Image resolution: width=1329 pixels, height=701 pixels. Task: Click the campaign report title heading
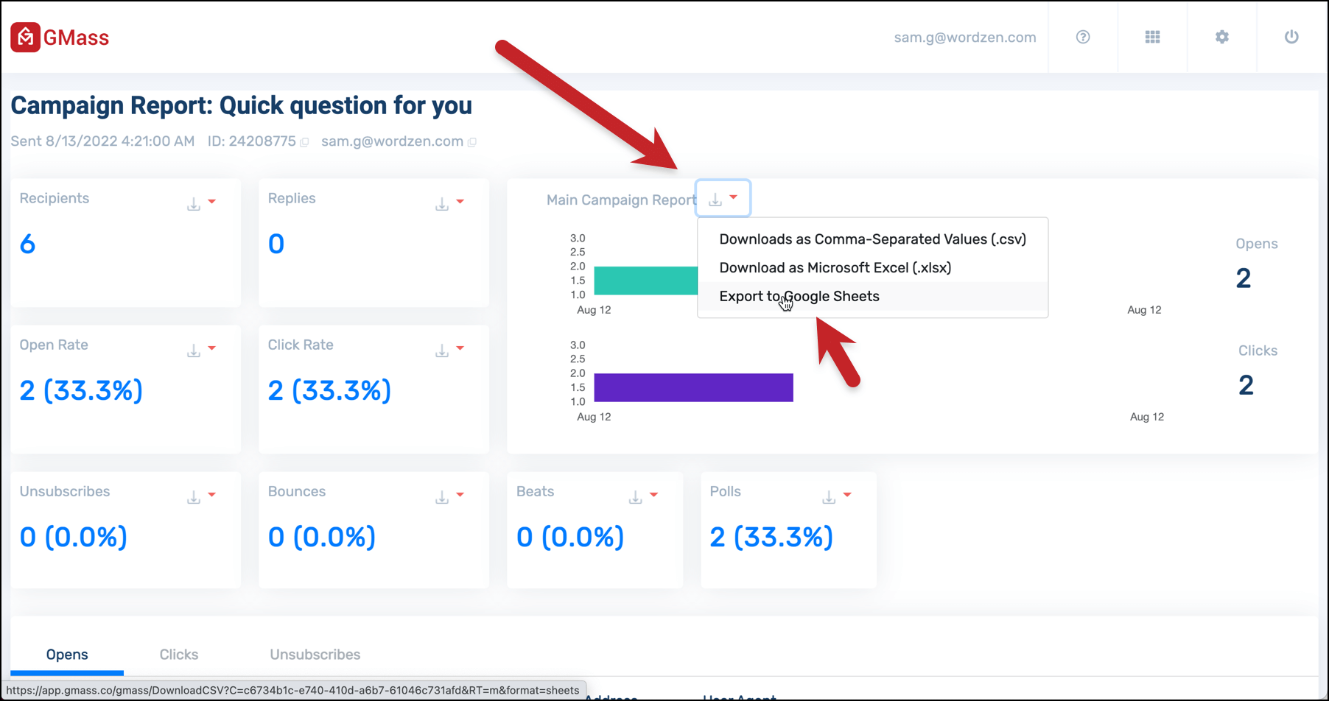242,105
